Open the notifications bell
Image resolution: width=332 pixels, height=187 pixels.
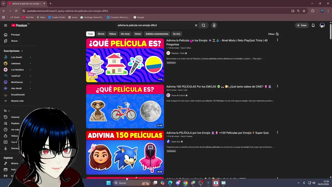313,25
